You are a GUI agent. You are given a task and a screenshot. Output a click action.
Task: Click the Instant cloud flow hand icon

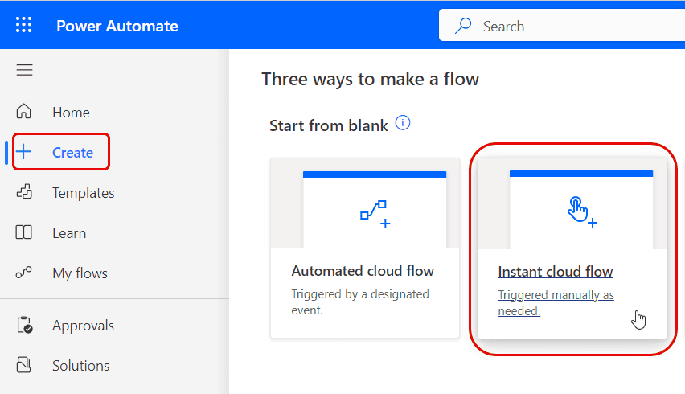(x=582, y=211)
